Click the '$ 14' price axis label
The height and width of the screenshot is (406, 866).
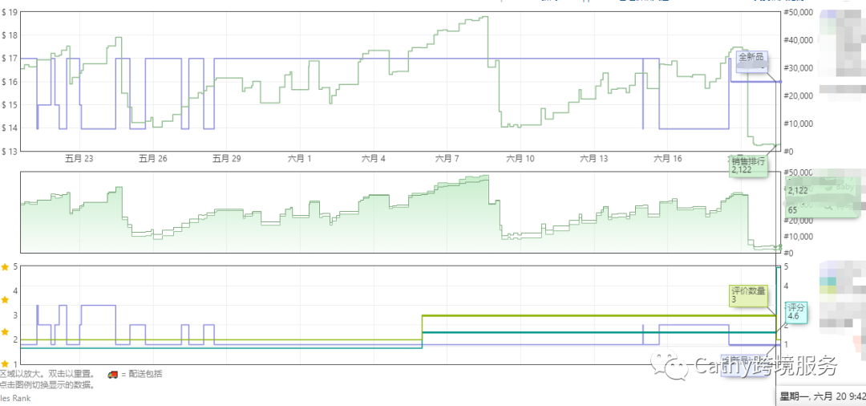[x=10, y=128]
